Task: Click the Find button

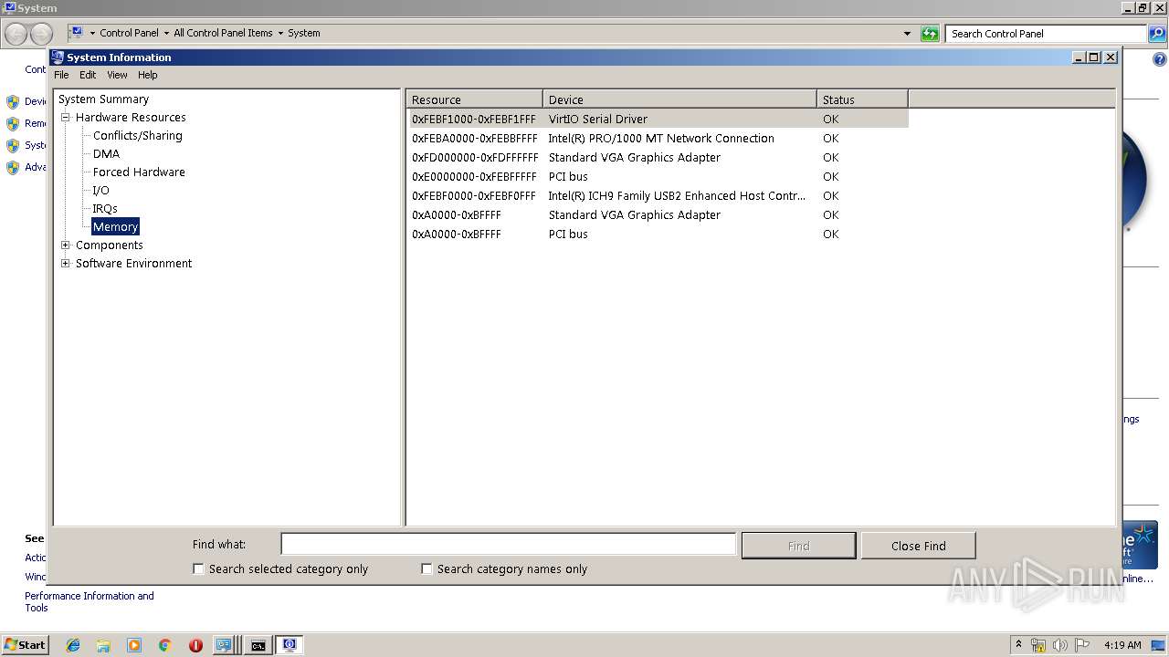Action: pyautogui.click(x=798, y=546)
